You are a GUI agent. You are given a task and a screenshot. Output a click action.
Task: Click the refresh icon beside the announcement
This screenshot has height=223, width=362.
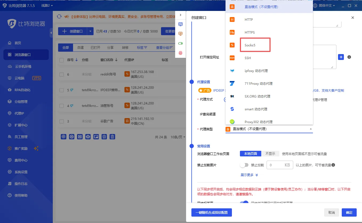59,17
